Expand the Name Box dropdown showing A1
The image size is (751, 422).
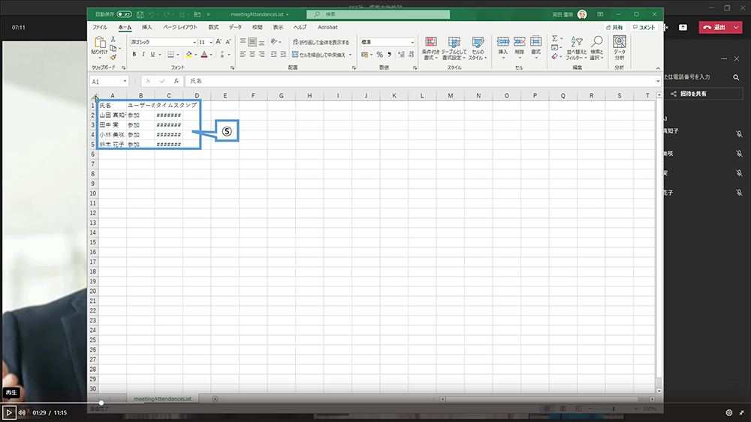pyautogui.click(x=125, y=81)
